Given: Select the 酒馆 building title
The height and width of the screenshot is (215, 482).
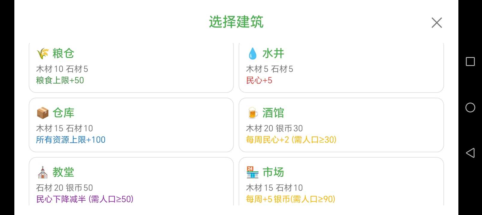Looking at the screenshot, I should 273,113.
